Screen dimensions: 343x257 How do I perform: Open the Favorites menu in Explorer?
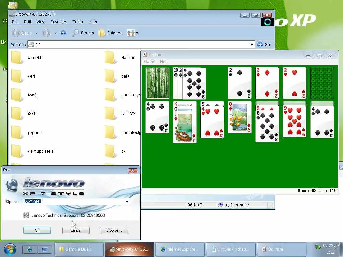click(59, 22)
